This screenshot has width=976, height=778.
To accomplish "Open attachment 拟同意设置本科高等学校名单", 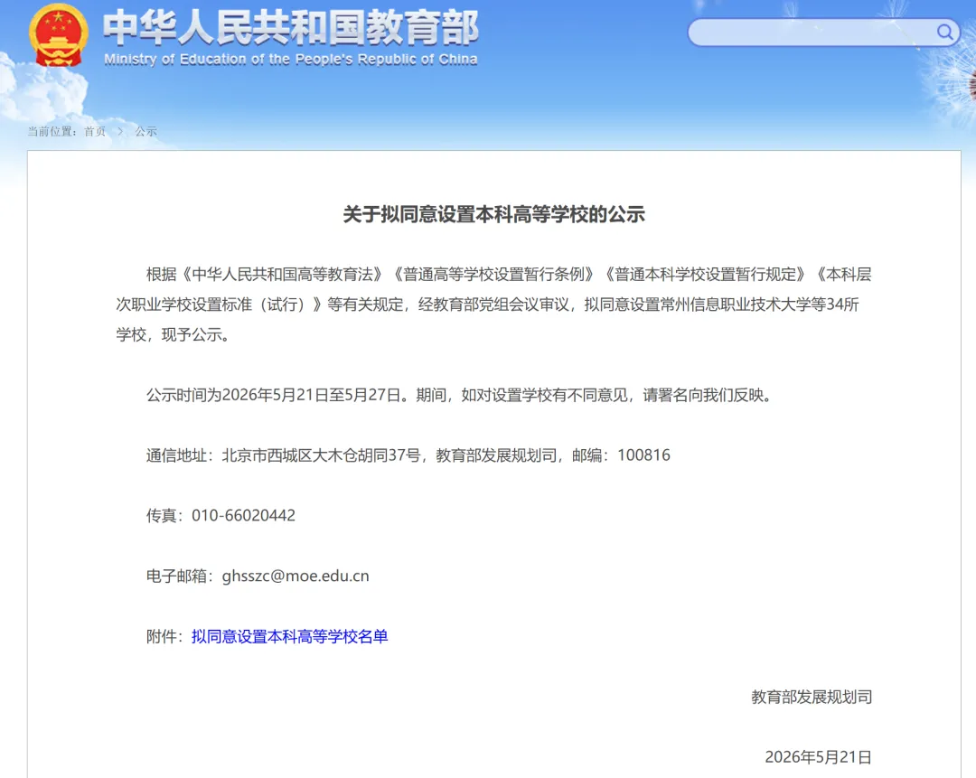I will tap(289, 636).
